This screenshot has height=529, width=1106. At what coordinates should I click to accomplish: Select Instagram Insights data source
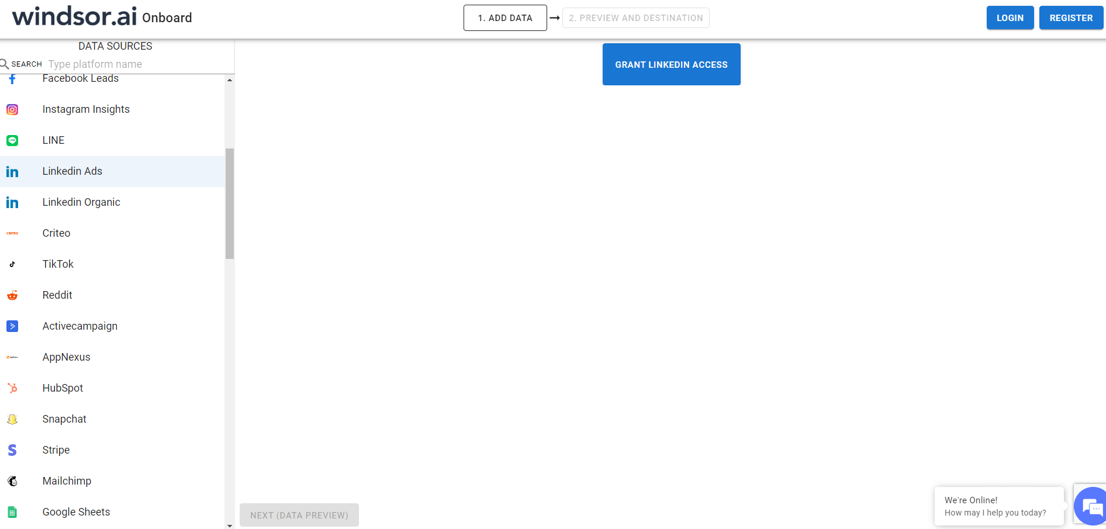(112, 109)
